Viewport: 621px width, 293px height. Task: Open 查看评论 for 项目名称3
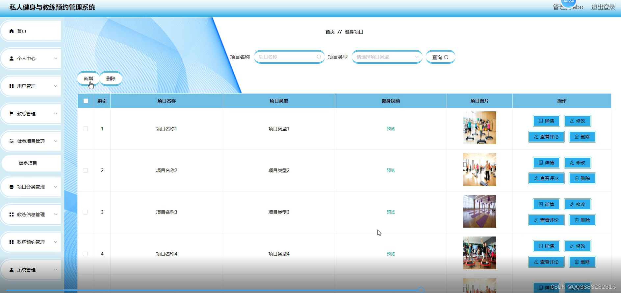(x=546, y=220)
